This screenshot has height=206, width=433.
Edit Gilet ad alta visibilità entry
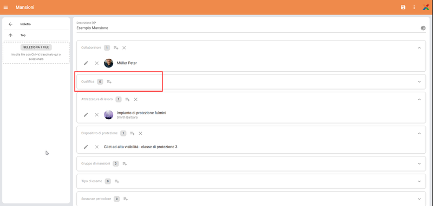[86, 147]
